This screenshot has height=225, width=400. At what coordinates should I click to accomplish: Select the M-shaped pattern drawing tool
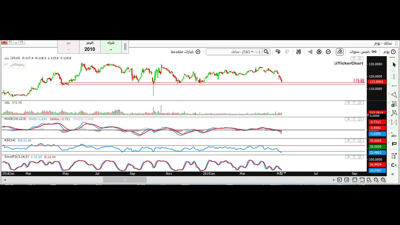[x=394, y=113]
